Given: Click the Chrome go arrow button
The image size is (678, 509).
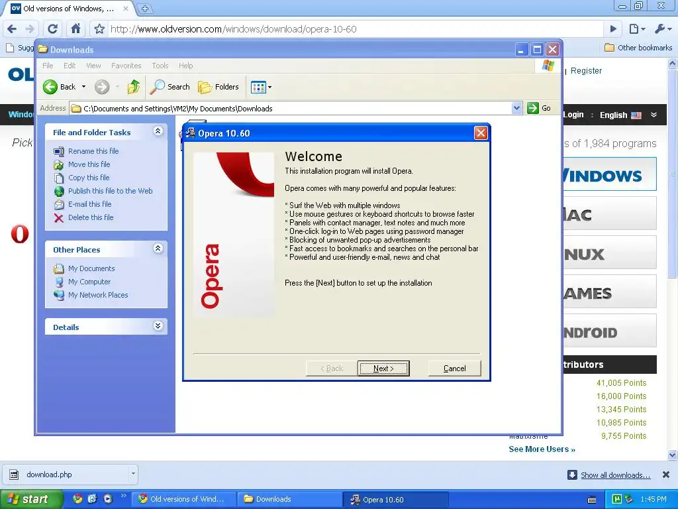Looking at the screenshot, I should point(613,29).
